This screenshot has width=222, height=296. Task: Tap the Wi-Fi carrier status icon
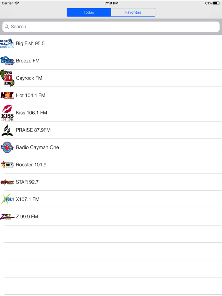coord(17,3)
